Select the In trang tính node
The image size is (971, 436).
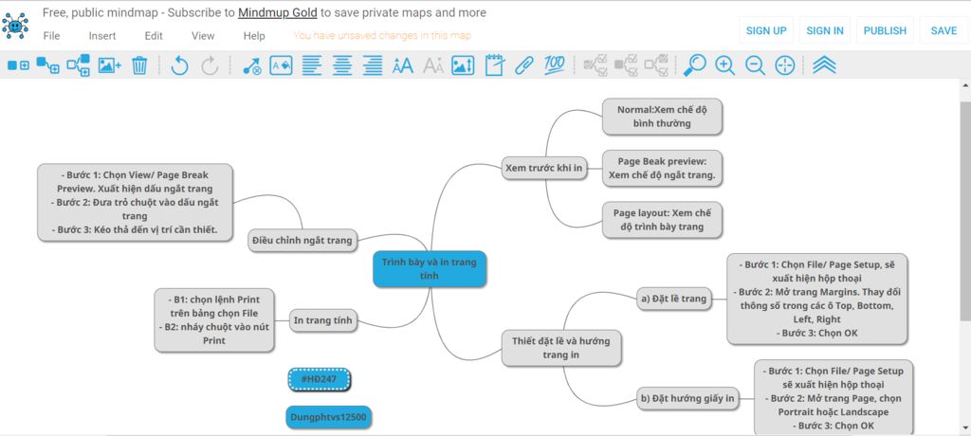point(322,320)
